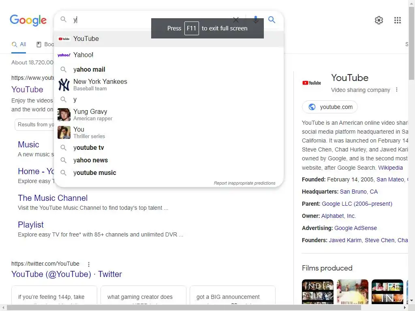415x311 pixels.
Task: Open the Google apps grid
Action: point(397,20)
